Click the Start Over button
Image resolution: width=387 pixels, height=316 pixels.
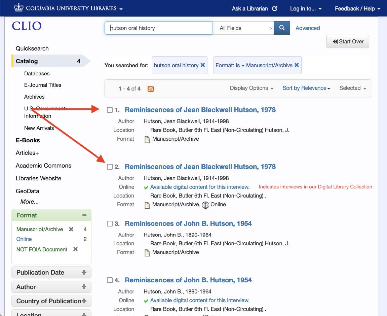(x=348, y=41)
